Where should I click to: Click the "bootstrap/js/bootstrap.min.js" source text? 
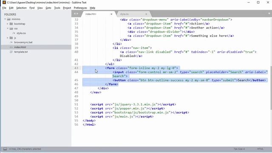tap(142, 112)
